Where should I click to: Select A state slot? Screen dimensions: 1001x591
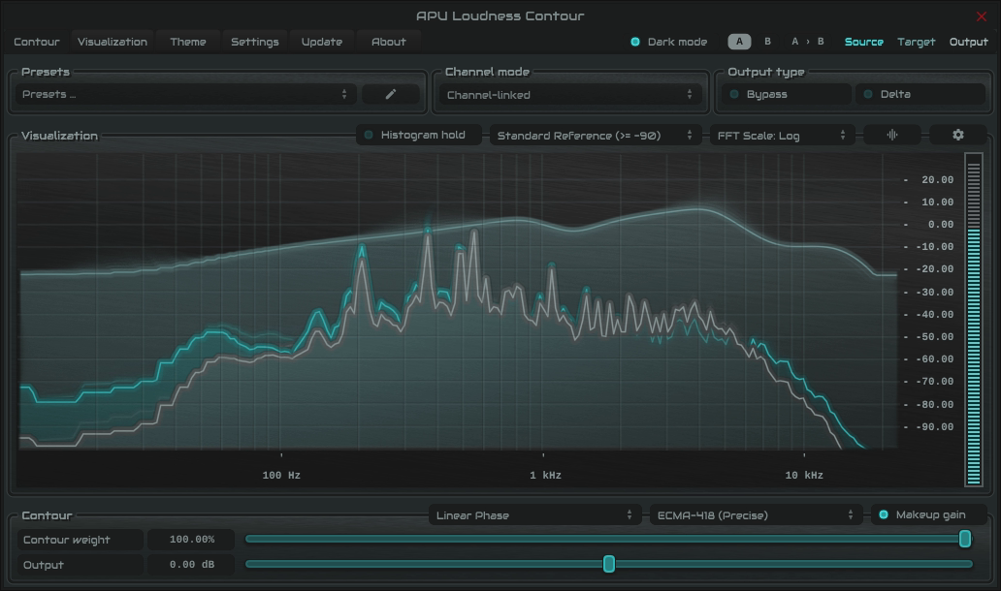click(x=739, y=42)
